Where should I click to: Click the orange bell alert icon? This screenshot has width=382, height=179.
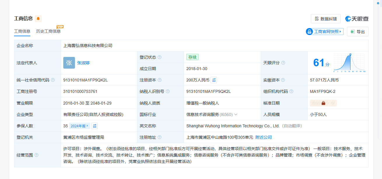pos(38,19)
